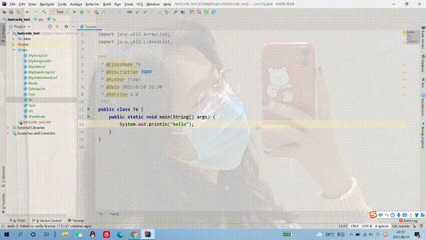Open Project panel gear settings

click(66, 27)
